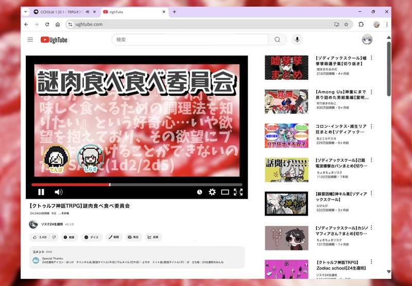Screen dimensions: 412x286
Task: Switch to theater mode
Action: [x=225, y=192]
